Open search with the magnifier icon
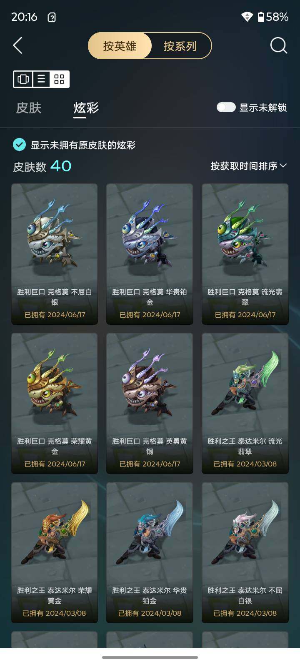The height and width of the screenshot is (667, 300). click(279, 45)
